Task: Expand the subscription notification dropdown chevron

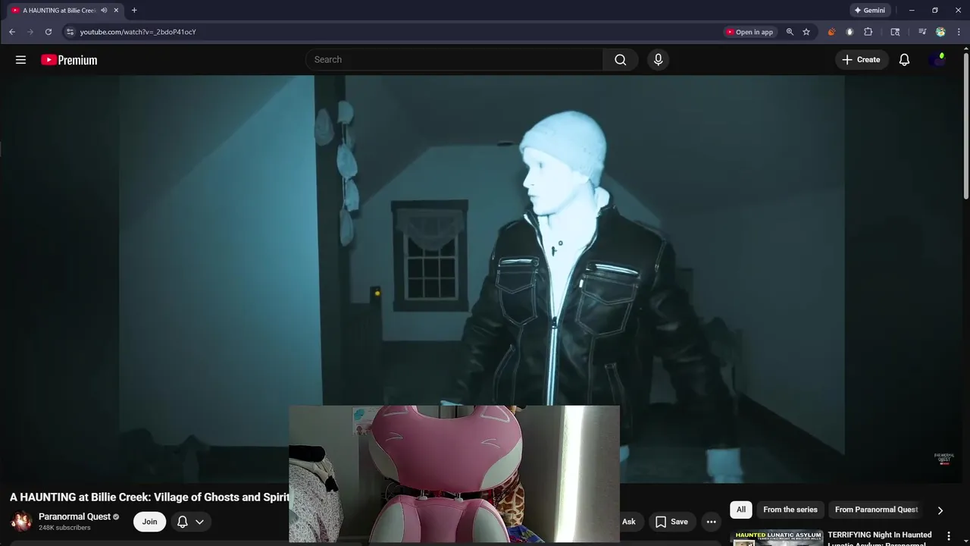Action: point(199,522)
